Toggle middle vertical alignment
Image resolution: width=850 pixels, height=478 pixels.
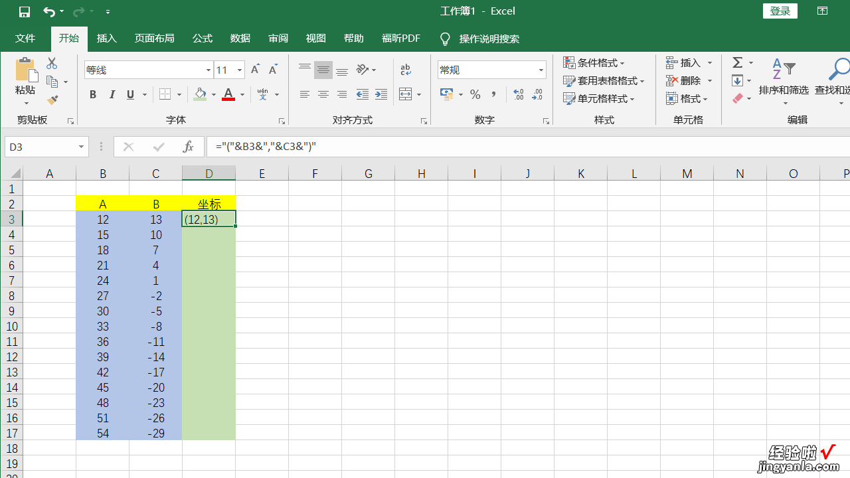click(323, 70)
